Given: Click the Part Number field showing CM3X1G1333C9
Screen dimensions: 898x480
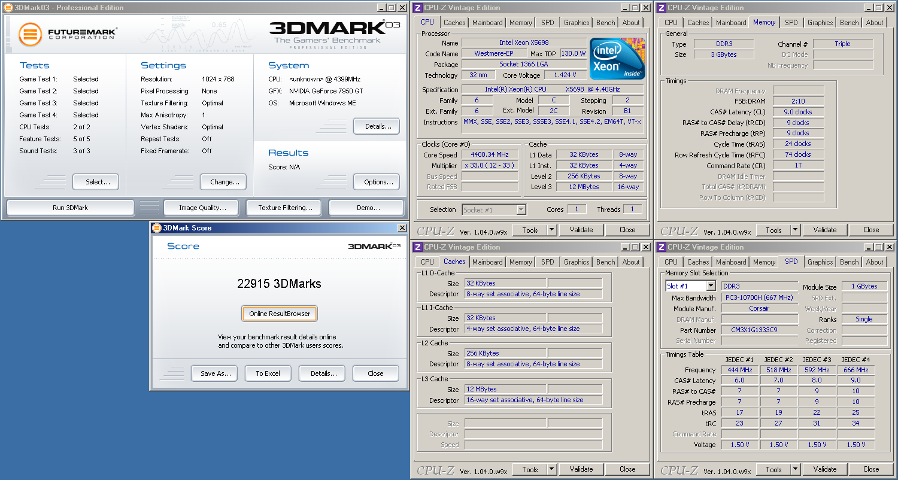Looking at the screenshot, I should [x=759, y=330].
